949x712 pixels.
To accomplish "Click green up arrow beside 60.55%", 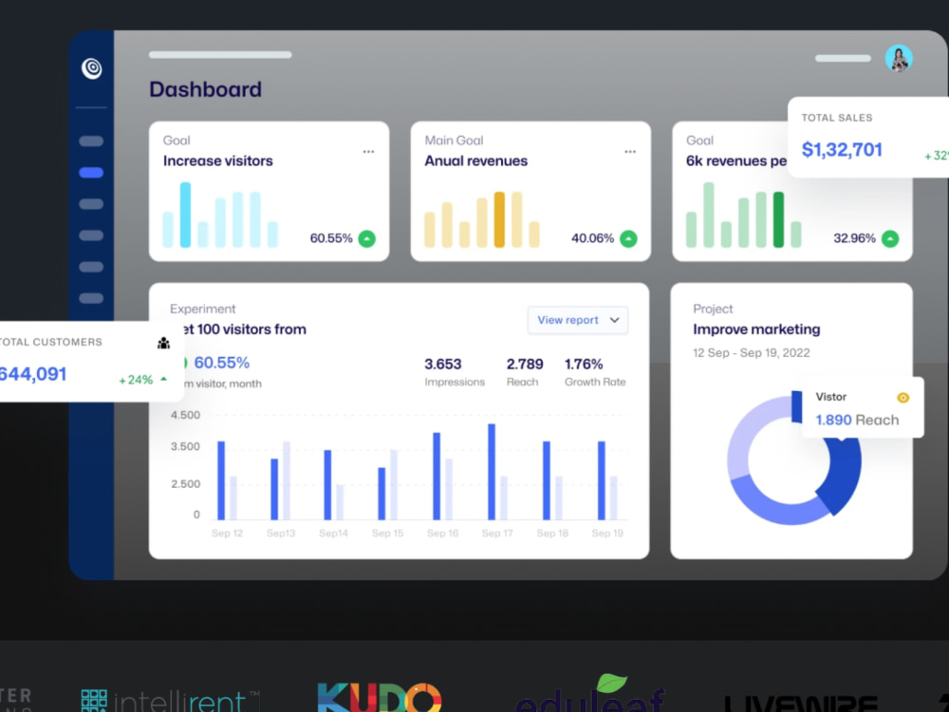I will [x=366, y=238].
